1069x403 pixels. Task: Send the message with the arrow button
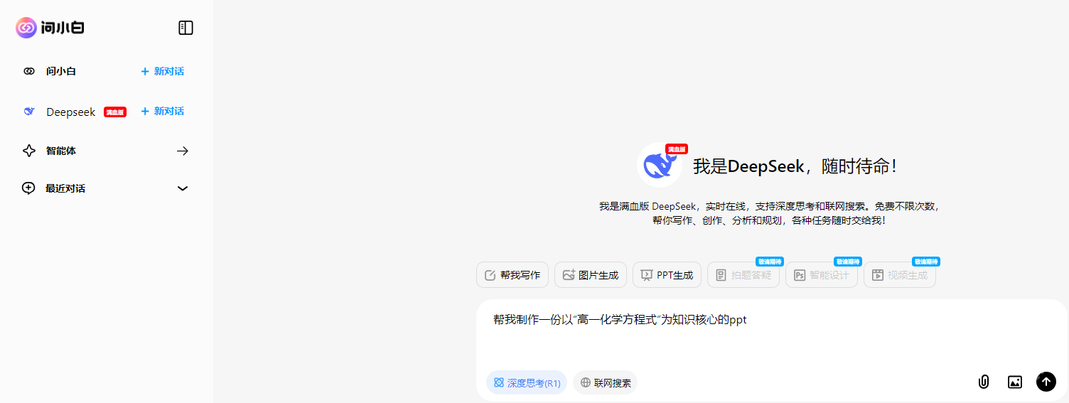pos(1046,382)
